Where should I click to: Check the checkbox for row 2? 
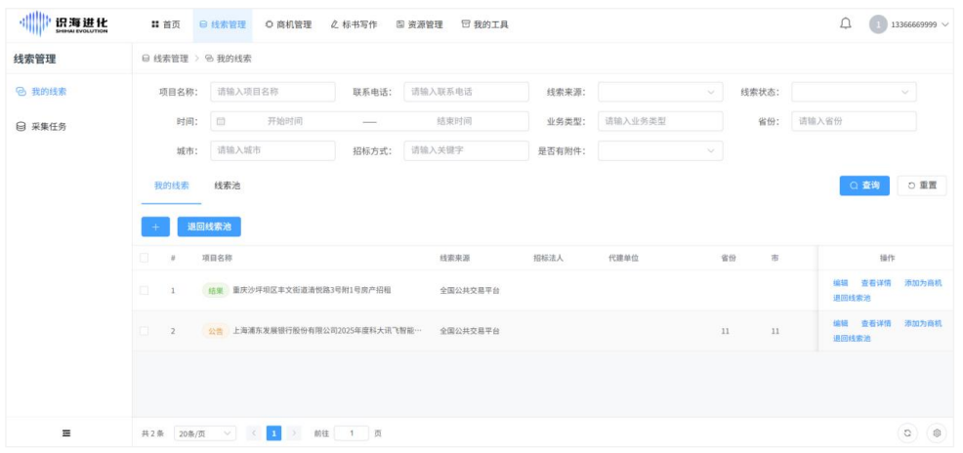click(x=145, y=331)
